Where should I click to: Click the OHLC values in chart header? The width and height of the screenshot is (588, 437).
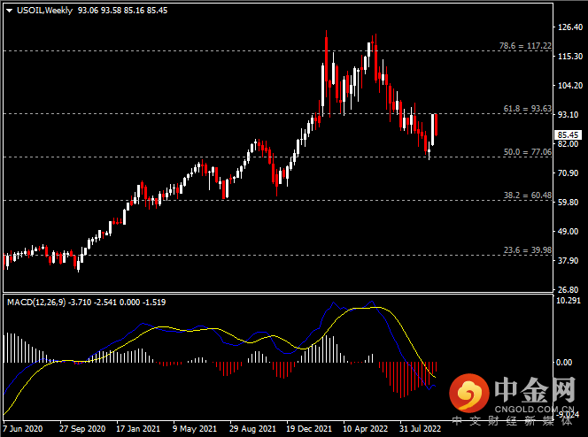pos(122,9)
